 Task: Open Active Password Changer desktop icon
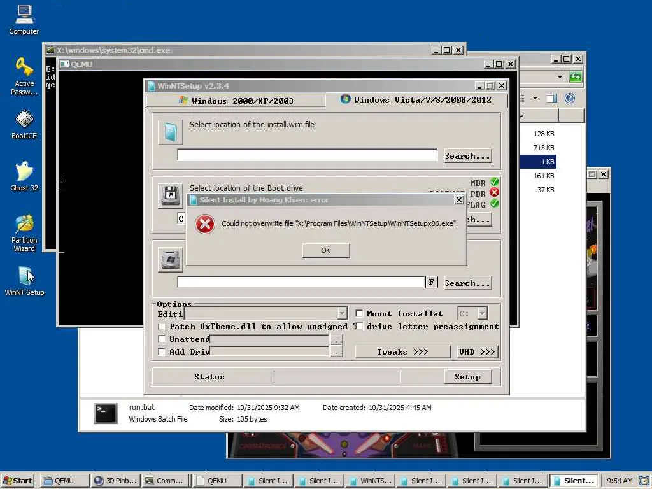(24, 76)
